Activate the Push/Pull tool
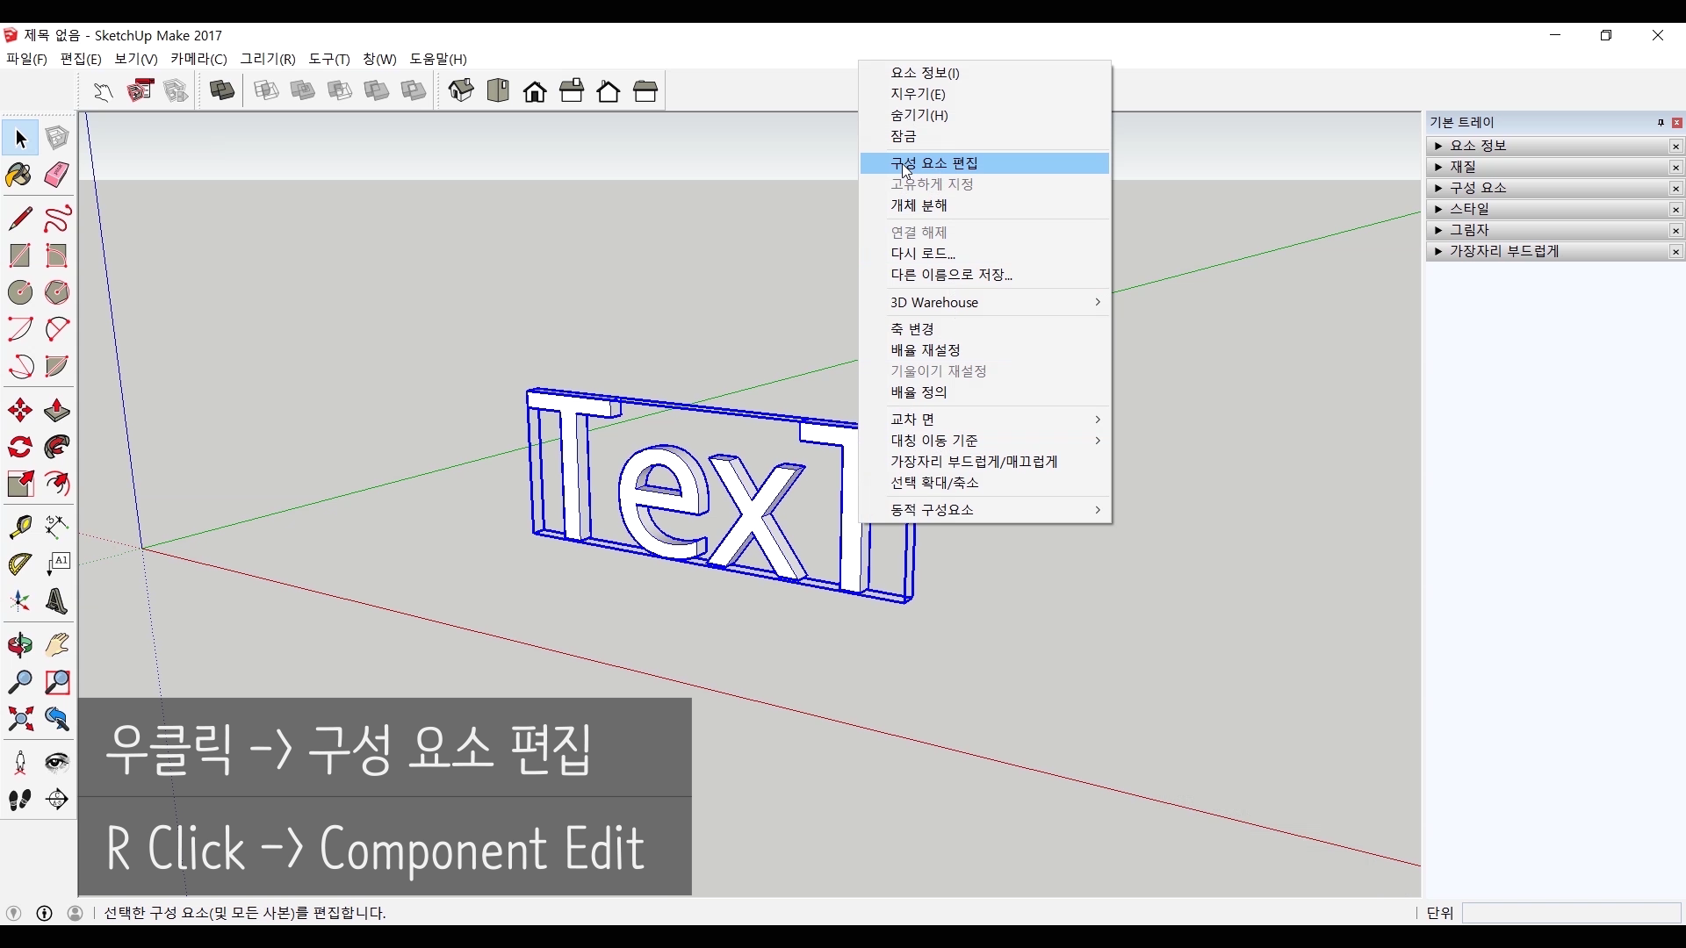Screen dimensions: 1686x948 [x=57, y=410]
